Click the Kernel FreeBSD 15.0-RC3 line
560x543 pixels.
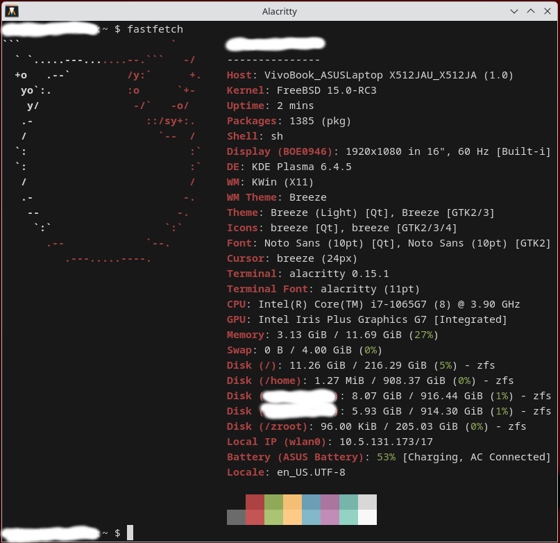tap(301, 90)
